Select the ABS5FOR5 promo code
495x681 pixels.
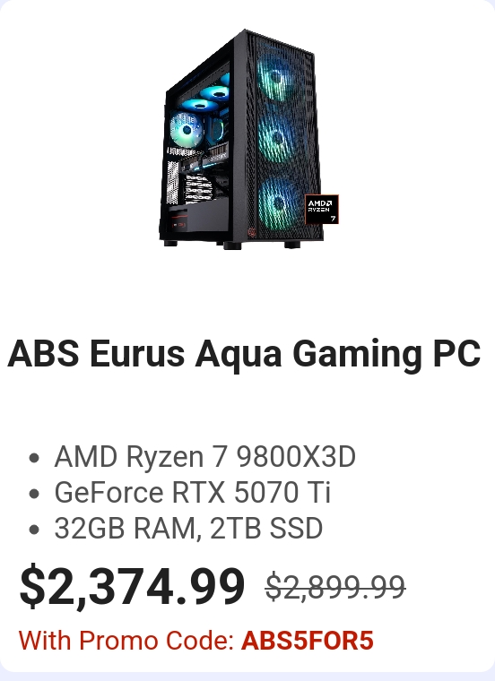pyautogui.click(x=308, y=641)
